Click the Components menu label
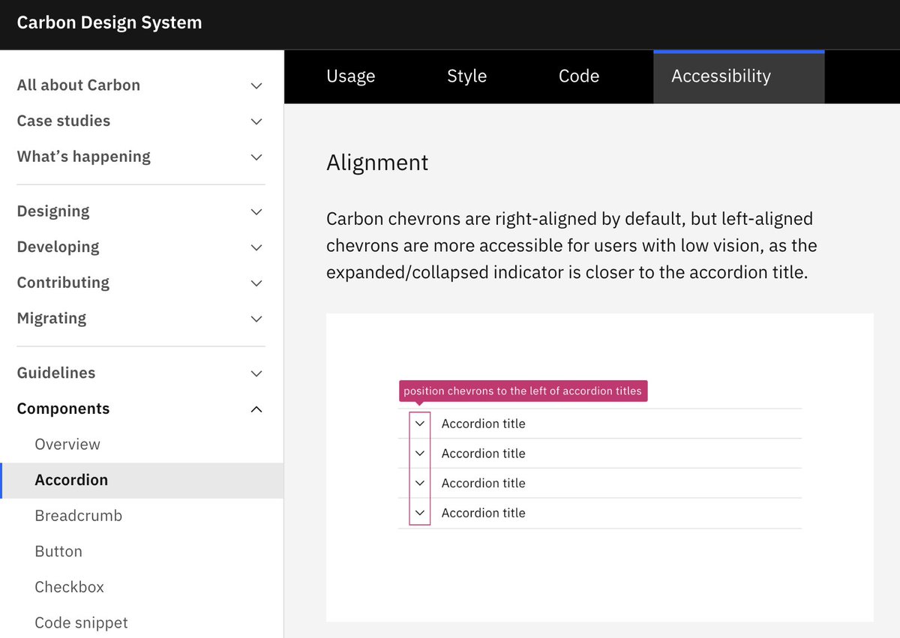This screenshot has width=900, height=638. click(x=63, y=409)
